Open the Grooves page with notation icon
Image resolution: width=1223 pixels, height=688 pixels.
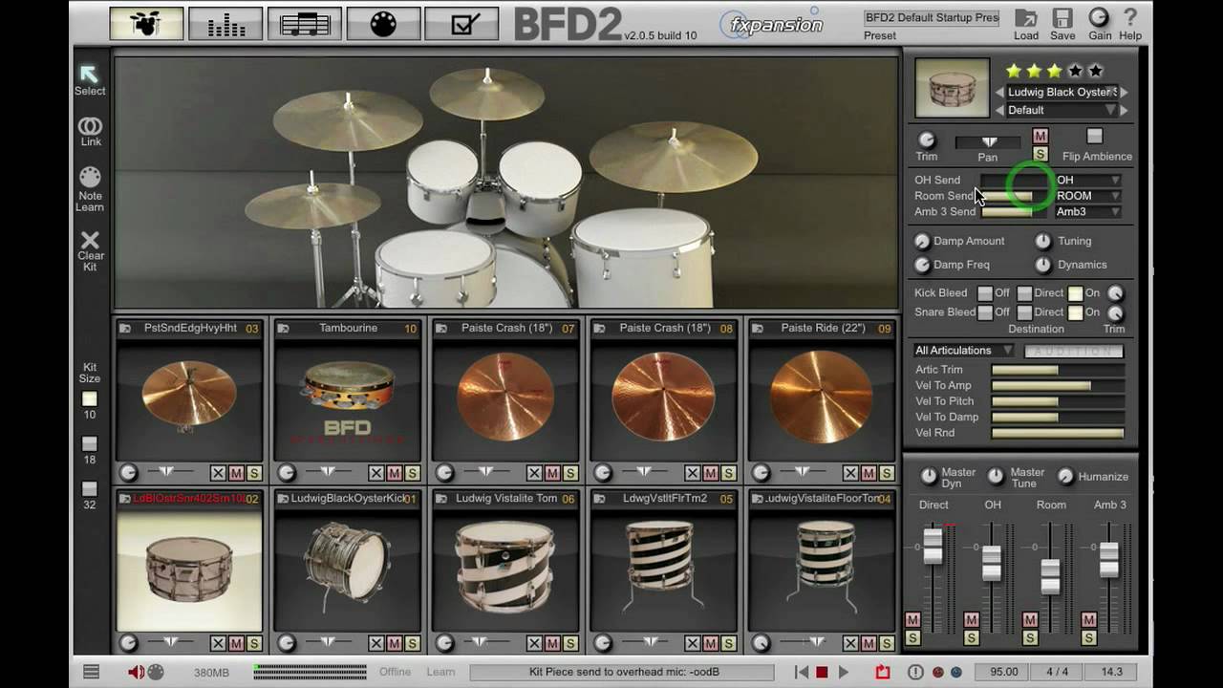coord(305,23)
